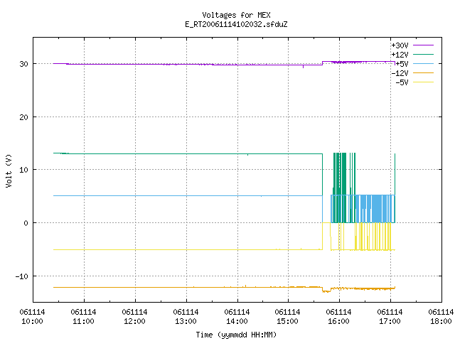
Task: Click the purple +30V trace near 12:00
Action: coord(135,64)
